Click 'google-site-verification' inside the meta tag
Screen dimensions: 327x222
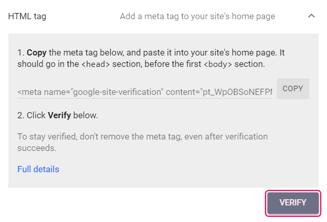tap(118, 92)
